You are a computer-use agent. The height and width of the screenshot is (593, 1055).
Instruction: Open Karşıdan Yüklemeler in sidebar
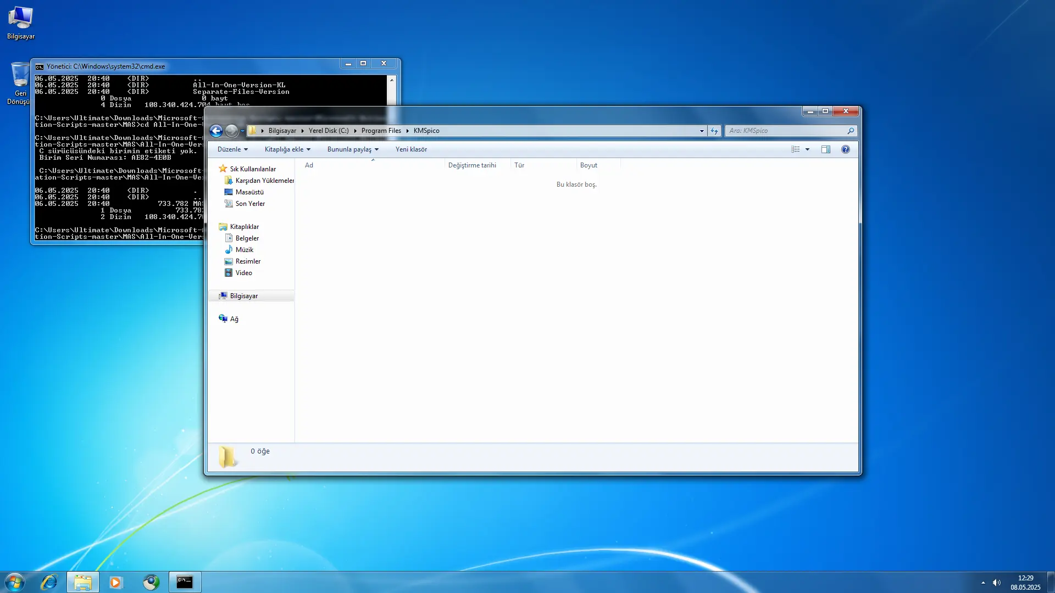point(264,181)
